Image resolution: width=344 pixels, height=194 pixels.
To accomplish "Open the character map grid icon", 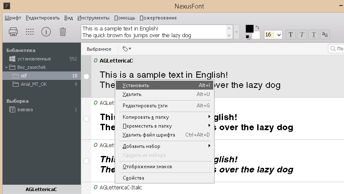I will [30, 32].
